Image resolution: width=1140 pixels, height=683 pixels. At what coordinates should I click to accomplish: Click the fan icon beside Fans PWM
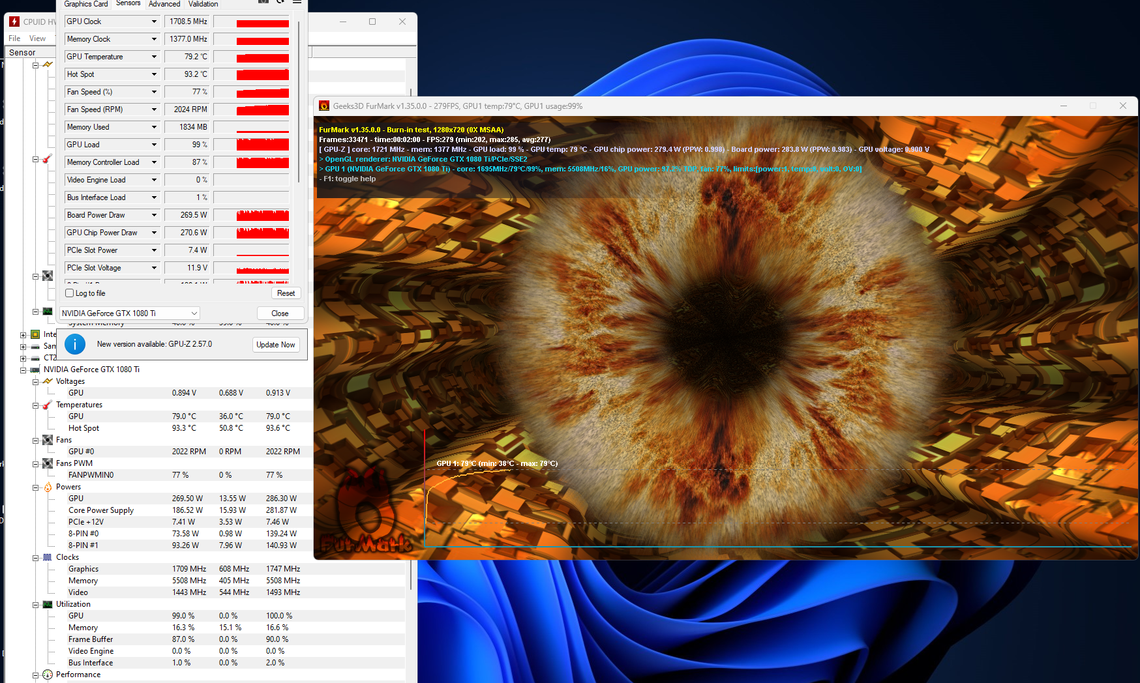point(48,463)
